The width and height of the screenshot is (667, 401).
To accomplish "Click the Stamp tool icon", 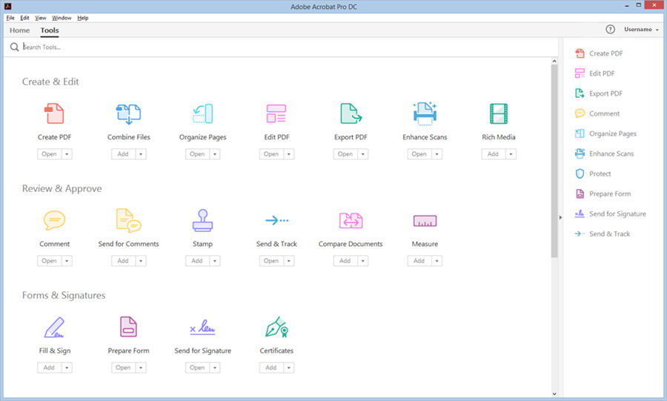I will (202, 220).
